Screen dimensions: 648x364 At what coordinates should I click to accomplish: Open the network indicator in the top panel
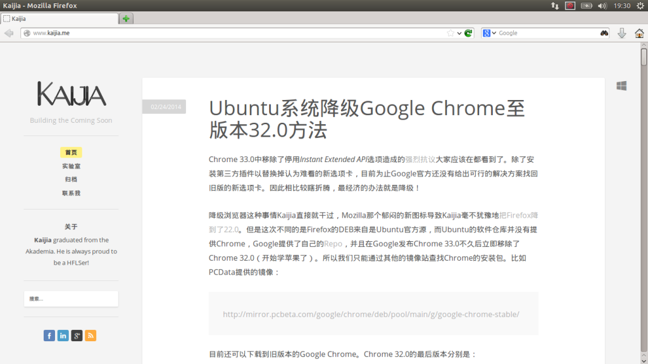coord(554,6)
